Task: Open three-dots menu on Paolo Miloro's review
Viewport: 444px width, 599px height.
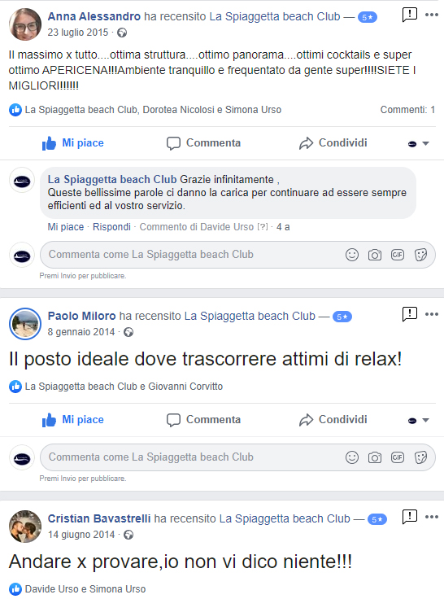Action: click(432, 314)
